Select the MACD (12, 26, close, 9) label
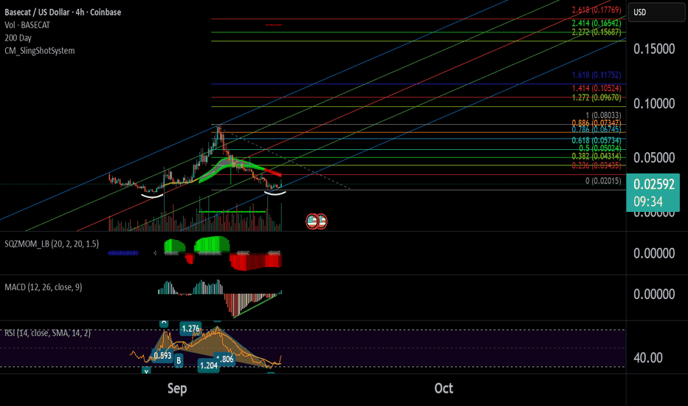 pyautogui.click(x=43, y=287)
